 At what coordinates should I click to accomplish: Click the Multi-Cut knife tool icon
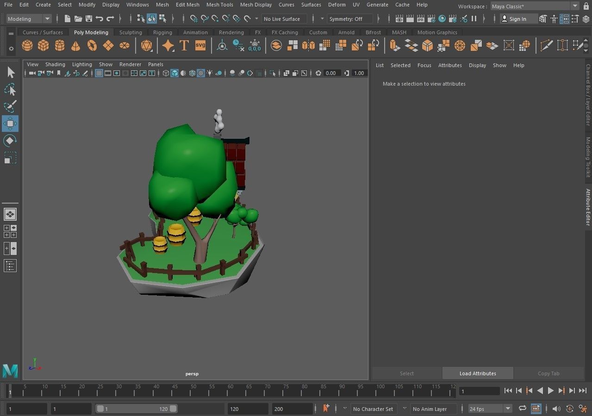[546, 45]
